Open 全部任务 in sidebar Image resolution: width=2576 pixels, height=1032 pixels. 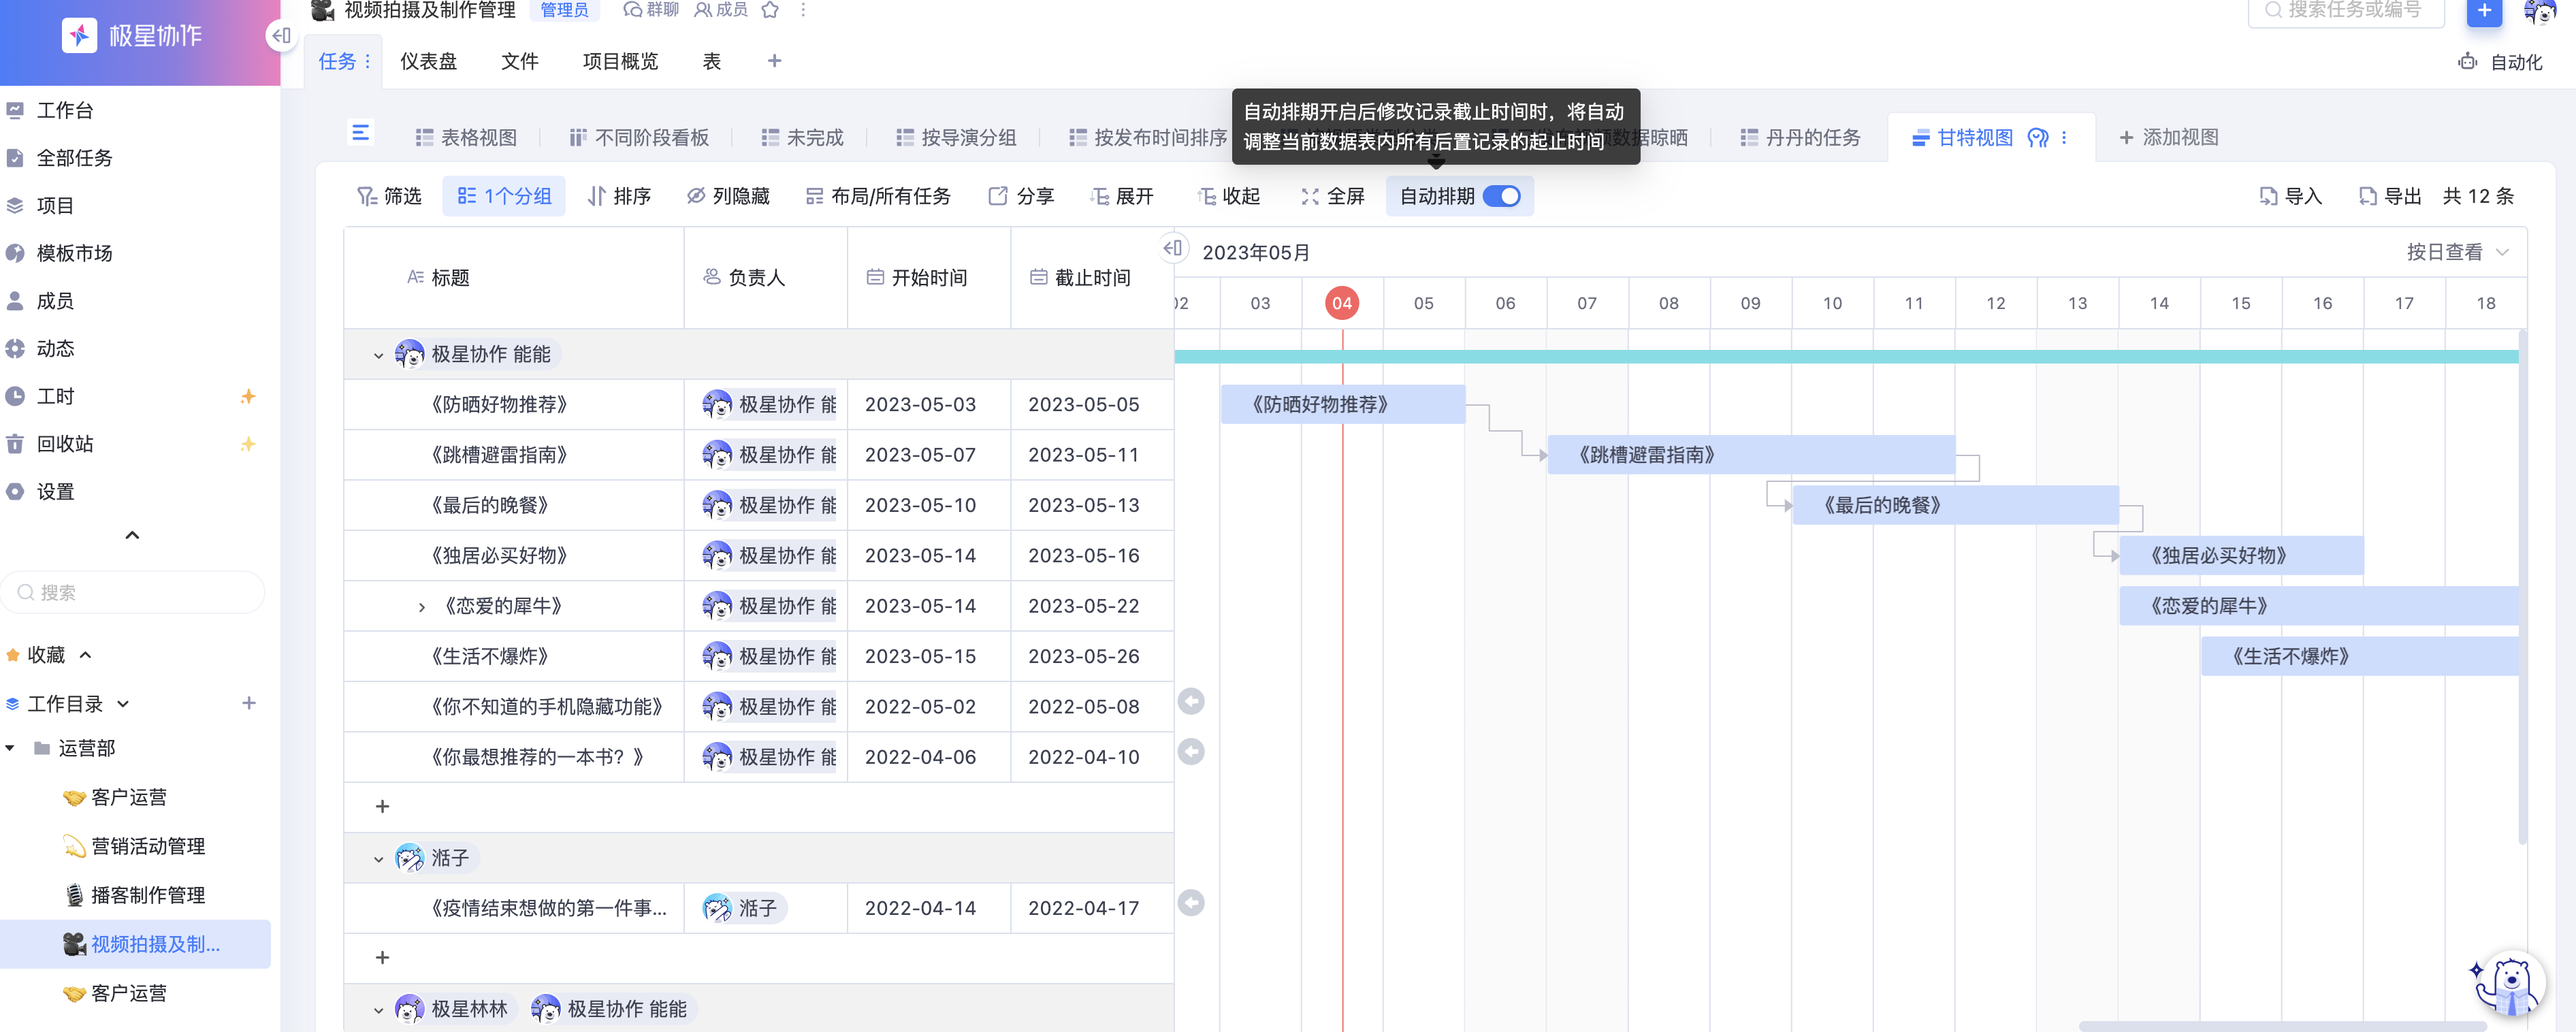pyautogui.click(x=59, y=158)
